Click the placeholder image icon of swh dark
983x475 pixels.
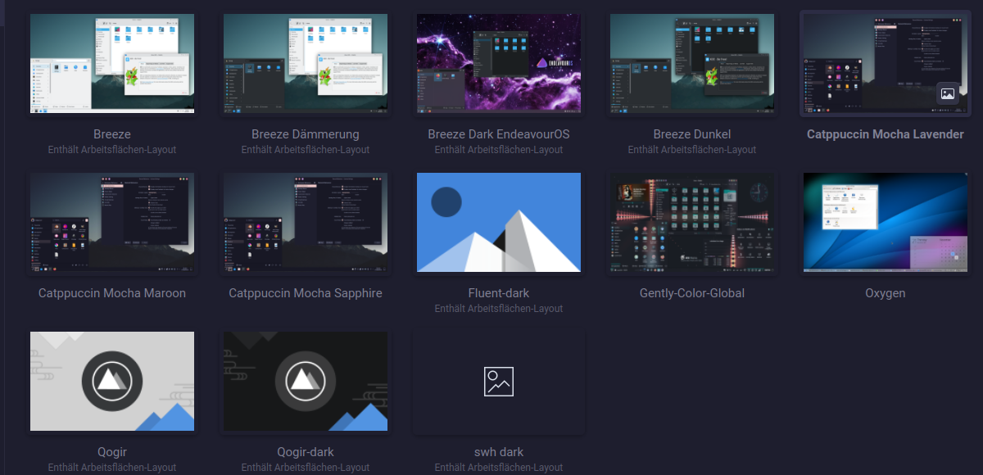(x=499, y=382)
